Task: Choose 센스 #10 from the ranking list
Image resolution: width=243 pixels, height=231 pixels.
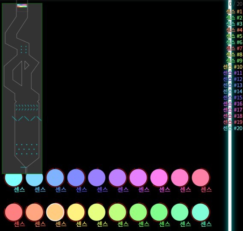Action: point(233,67)
